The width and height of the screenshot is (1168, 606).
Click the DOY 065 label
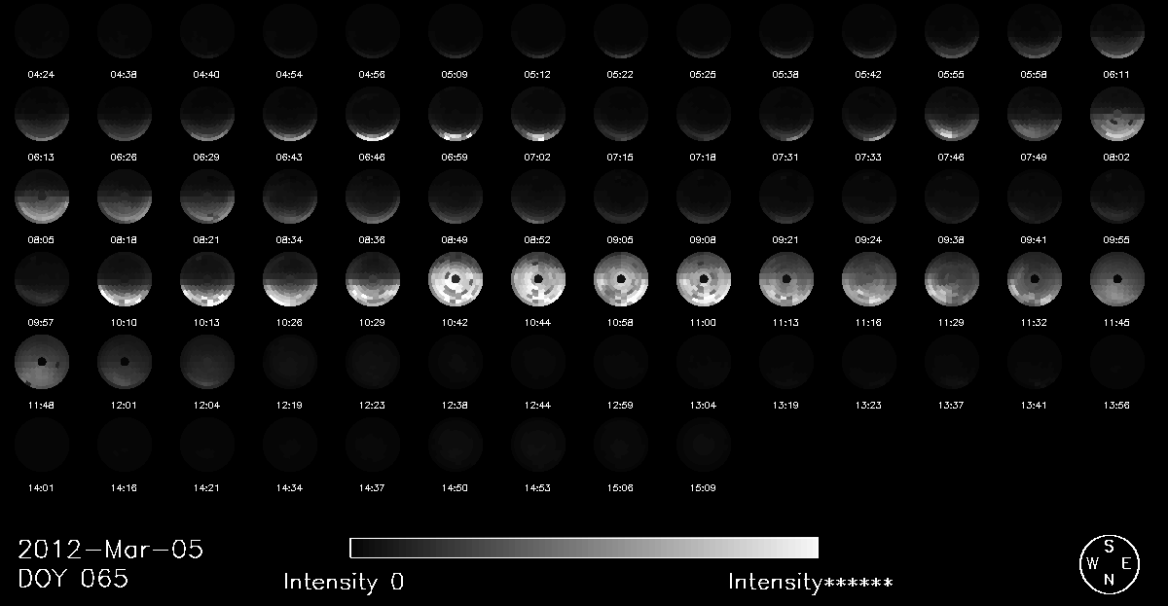(73, 579)
